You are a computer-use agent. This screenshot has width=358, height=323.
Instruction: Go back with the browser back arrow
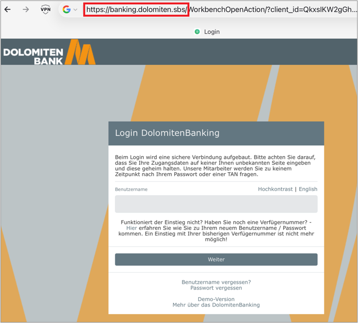(8, 9)
